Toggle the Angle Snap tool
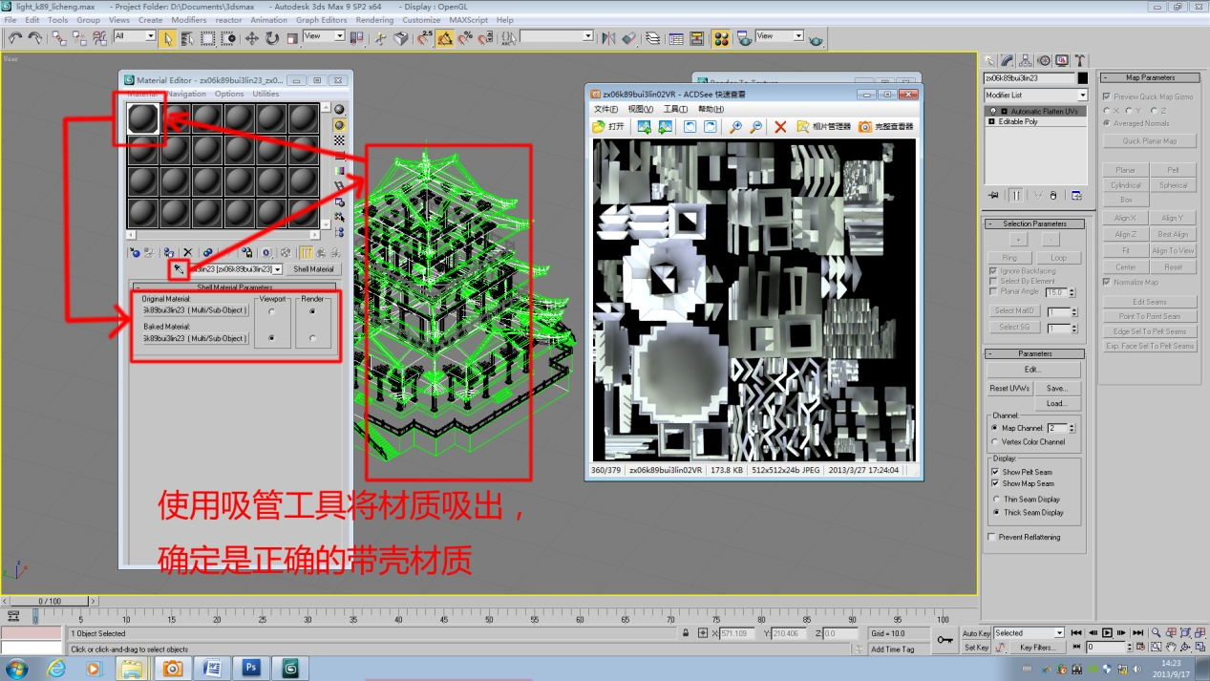1210x681 pixels. 445,38
